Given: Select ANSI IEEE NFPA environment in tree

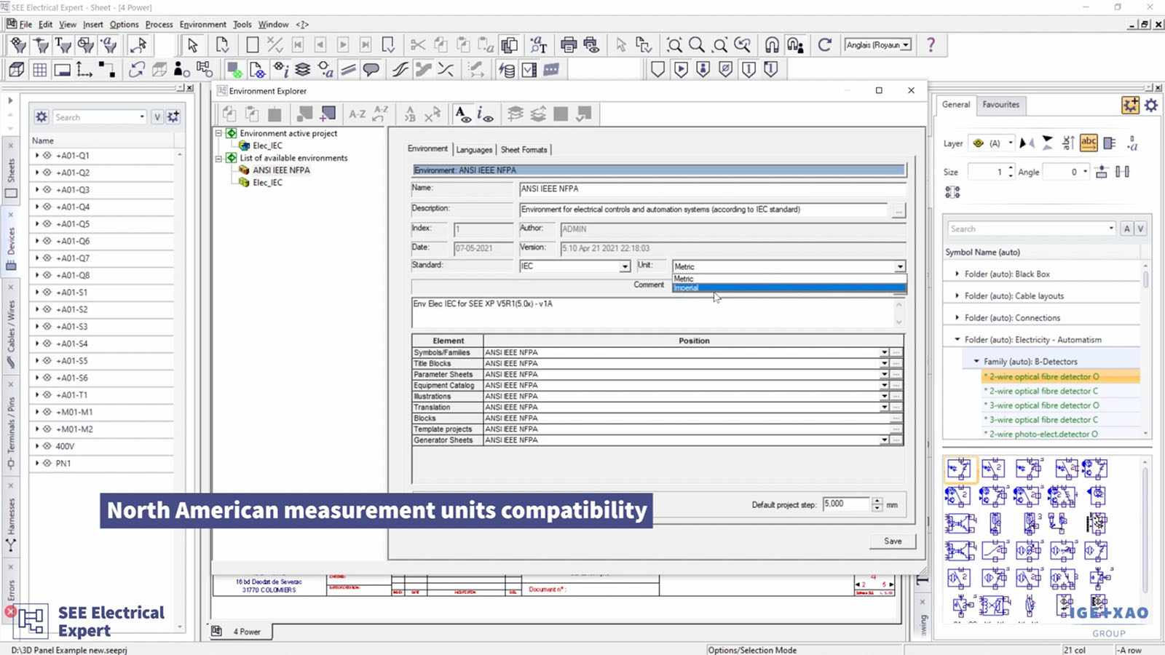Looking at the screenshot, I should click(281, 170).
